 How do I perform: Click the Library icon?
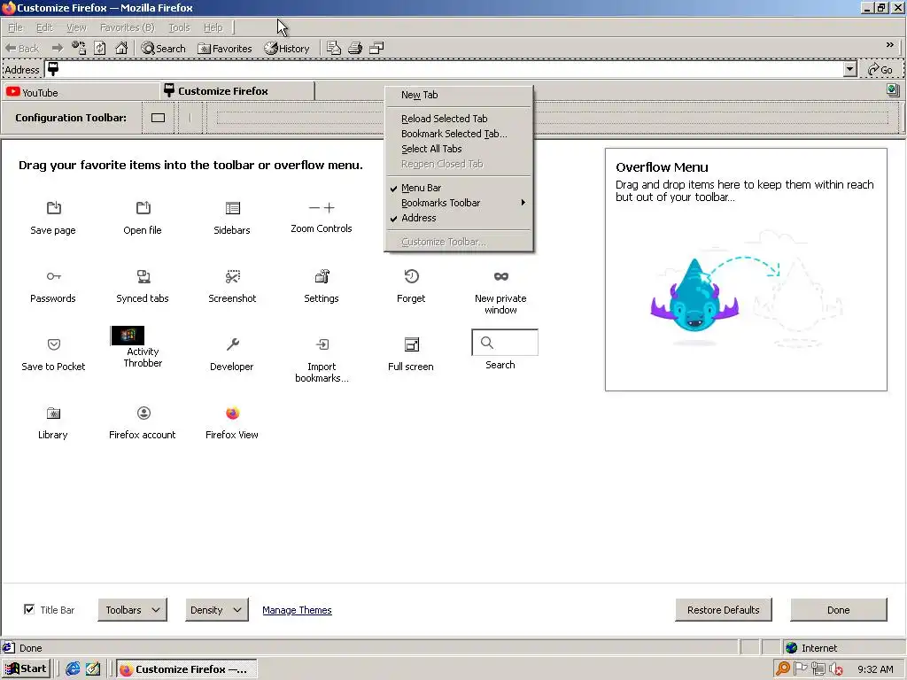(x=53, y=413)
